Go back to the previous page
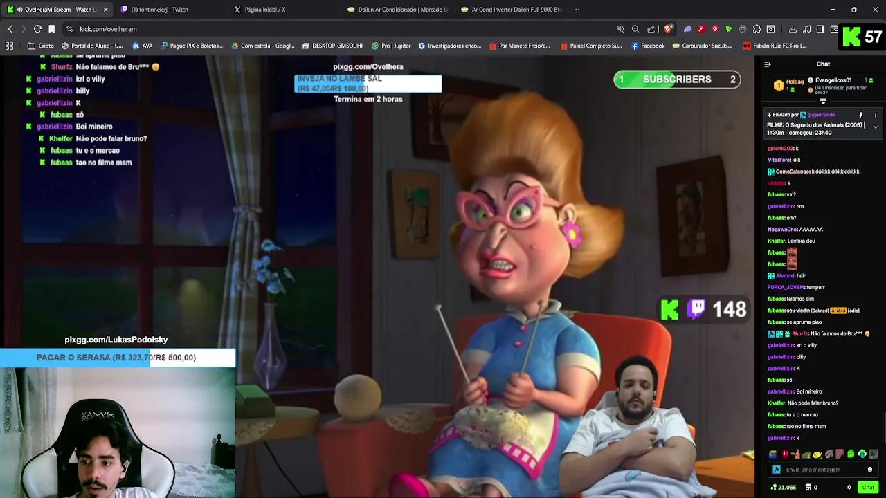This screenshot has height=498, width=886. [x=10, y=29]
